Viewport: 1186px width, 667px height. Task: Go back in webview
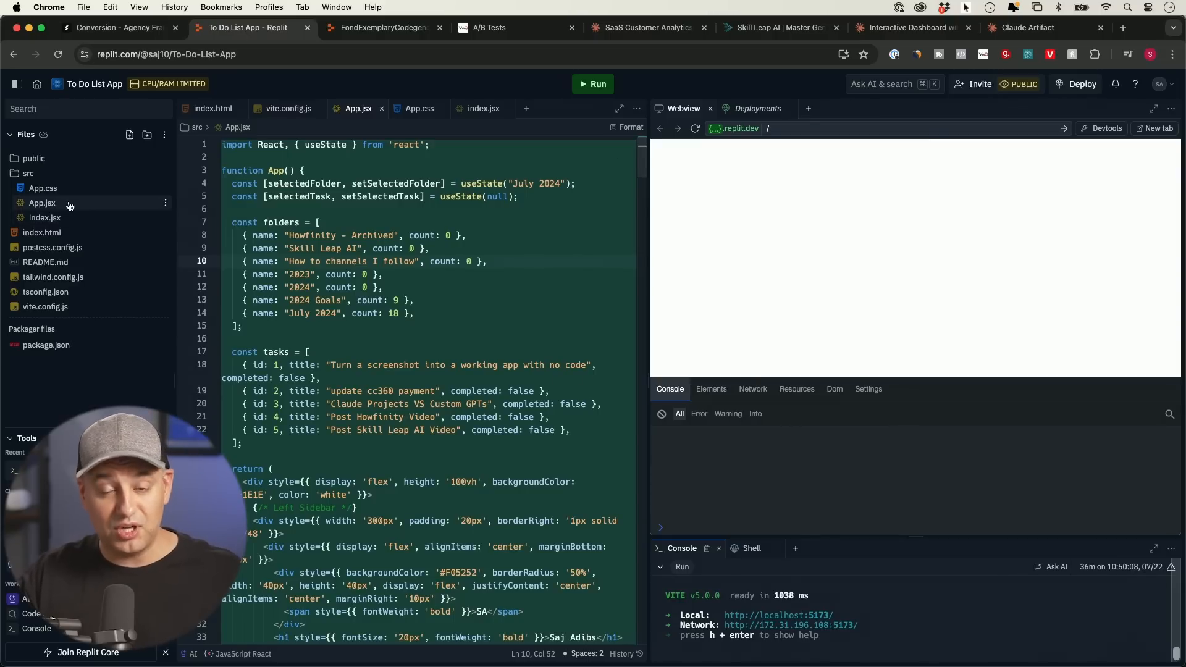click(x=660, y=128)
